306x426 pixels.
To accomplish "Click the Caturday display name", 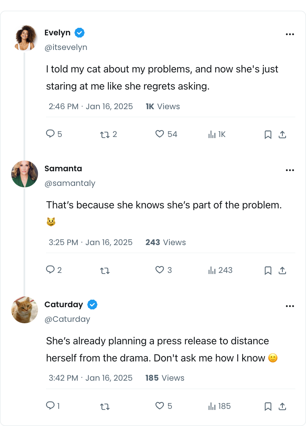I will click(x=63, y=304).
